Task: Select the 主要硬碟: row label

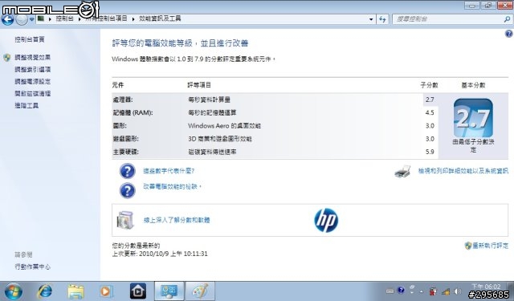Action: [x=125, y=152]
